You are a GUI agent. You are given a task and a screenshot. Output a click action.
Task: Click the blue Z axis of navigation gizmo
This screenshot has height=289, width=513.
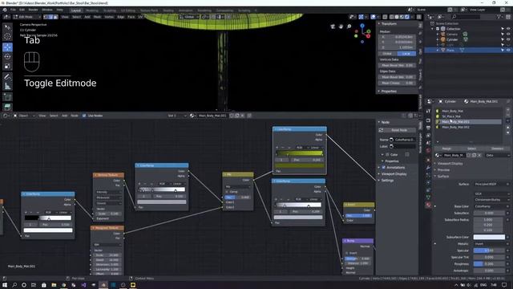[362, 26]
